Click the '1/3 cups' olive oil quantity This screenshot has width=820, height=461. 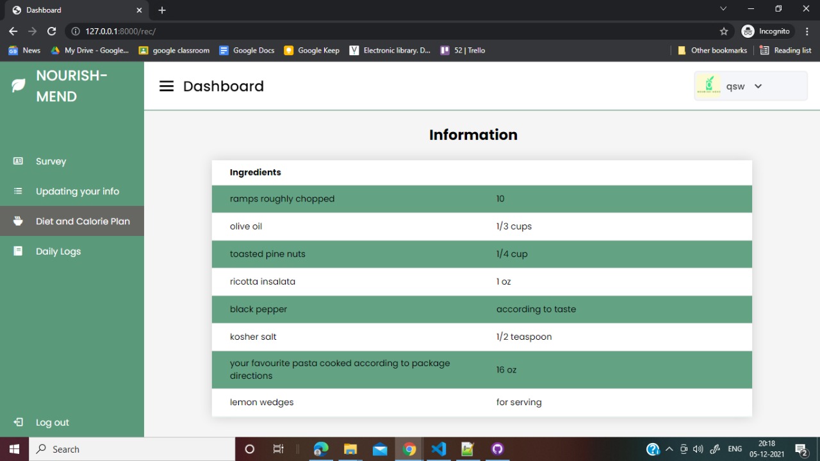click(514, 226)
